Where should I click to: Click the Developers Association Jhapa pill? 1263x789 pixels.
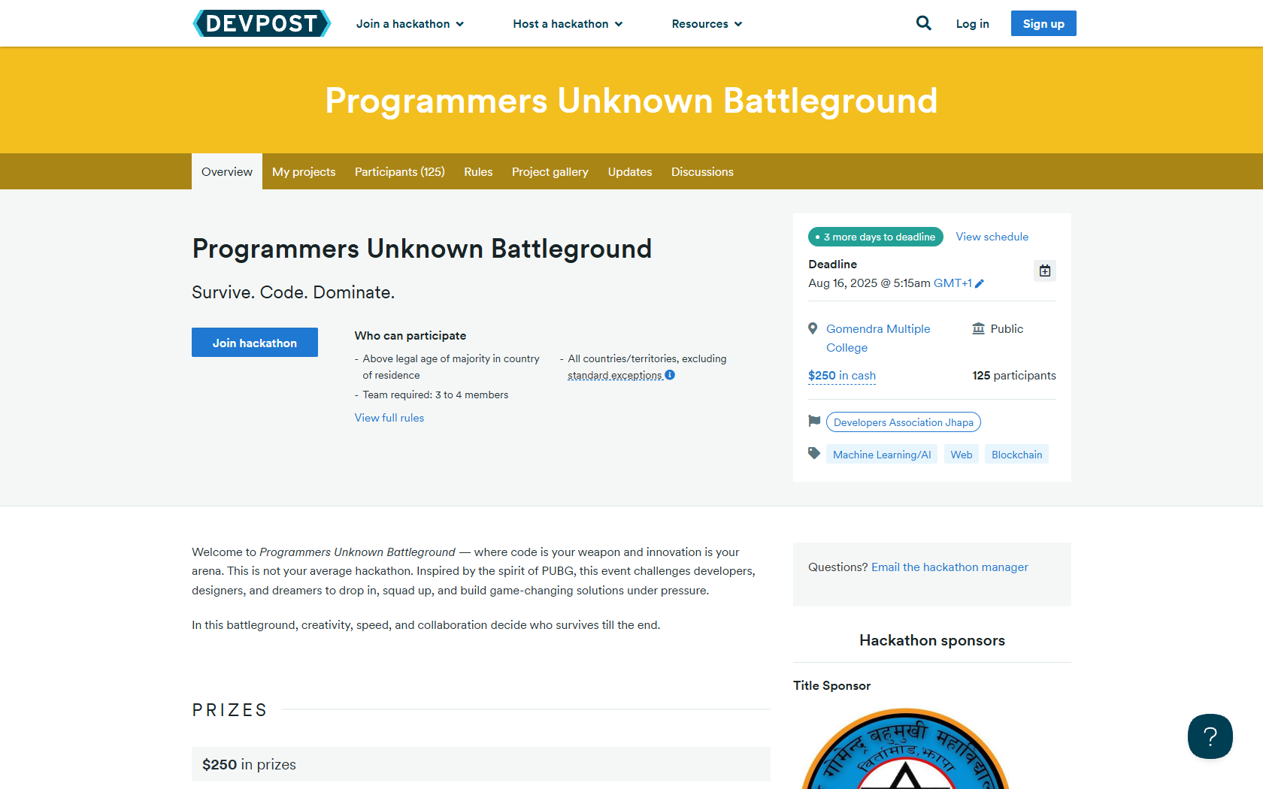click(903, 422)
